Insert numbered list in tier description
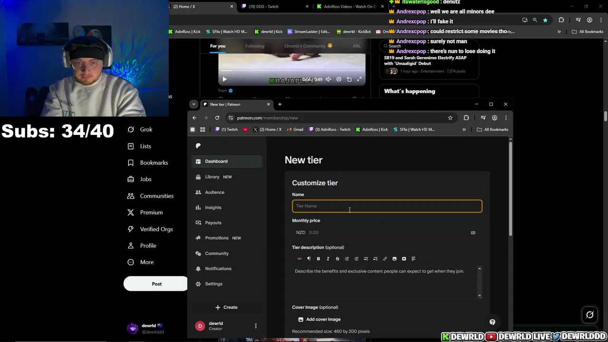This screenshot has width=608, height=342. click(356, 259)
